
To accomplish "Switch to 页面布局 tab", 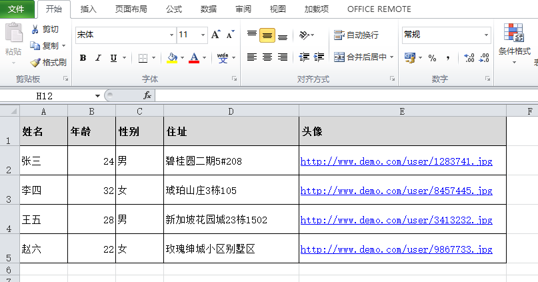I will (x=131, y=9).
